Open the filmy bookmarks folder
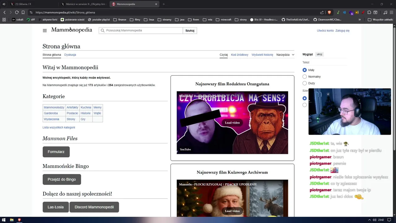This screenshot has height=223, width=396. (x=135, y=20)
